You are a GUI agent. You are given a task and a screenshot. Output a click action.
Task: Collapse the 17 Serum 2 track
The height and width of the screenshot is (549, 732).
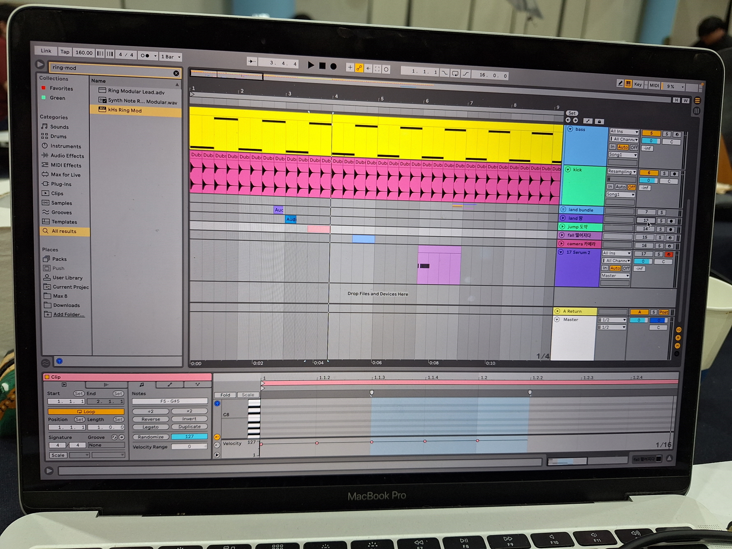(561, 252)
